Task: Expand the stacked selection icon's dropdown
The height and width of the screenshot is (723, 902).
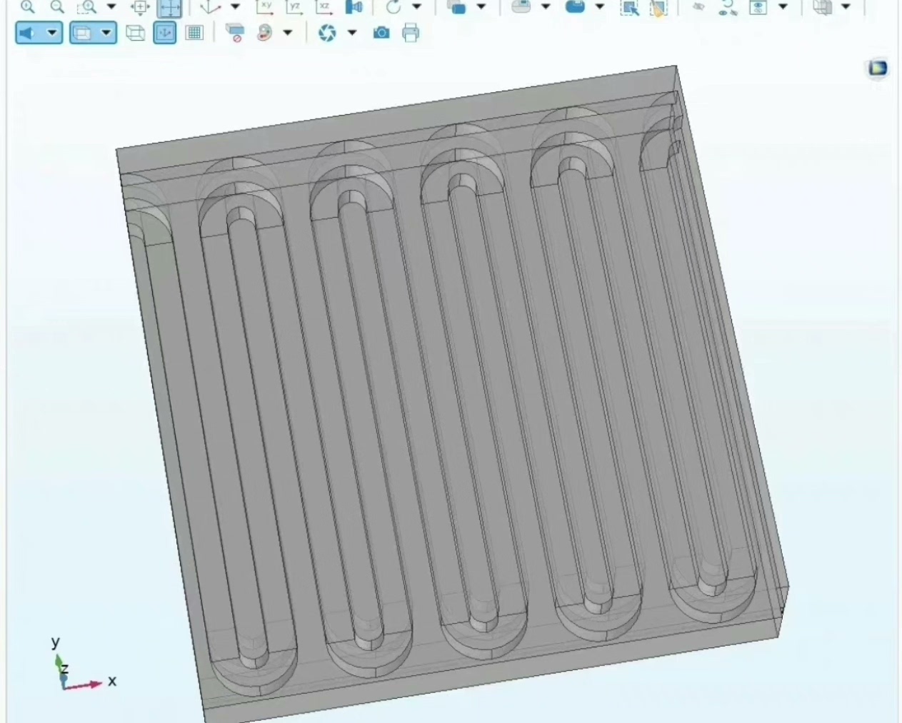Action: (x=481, y=7)
